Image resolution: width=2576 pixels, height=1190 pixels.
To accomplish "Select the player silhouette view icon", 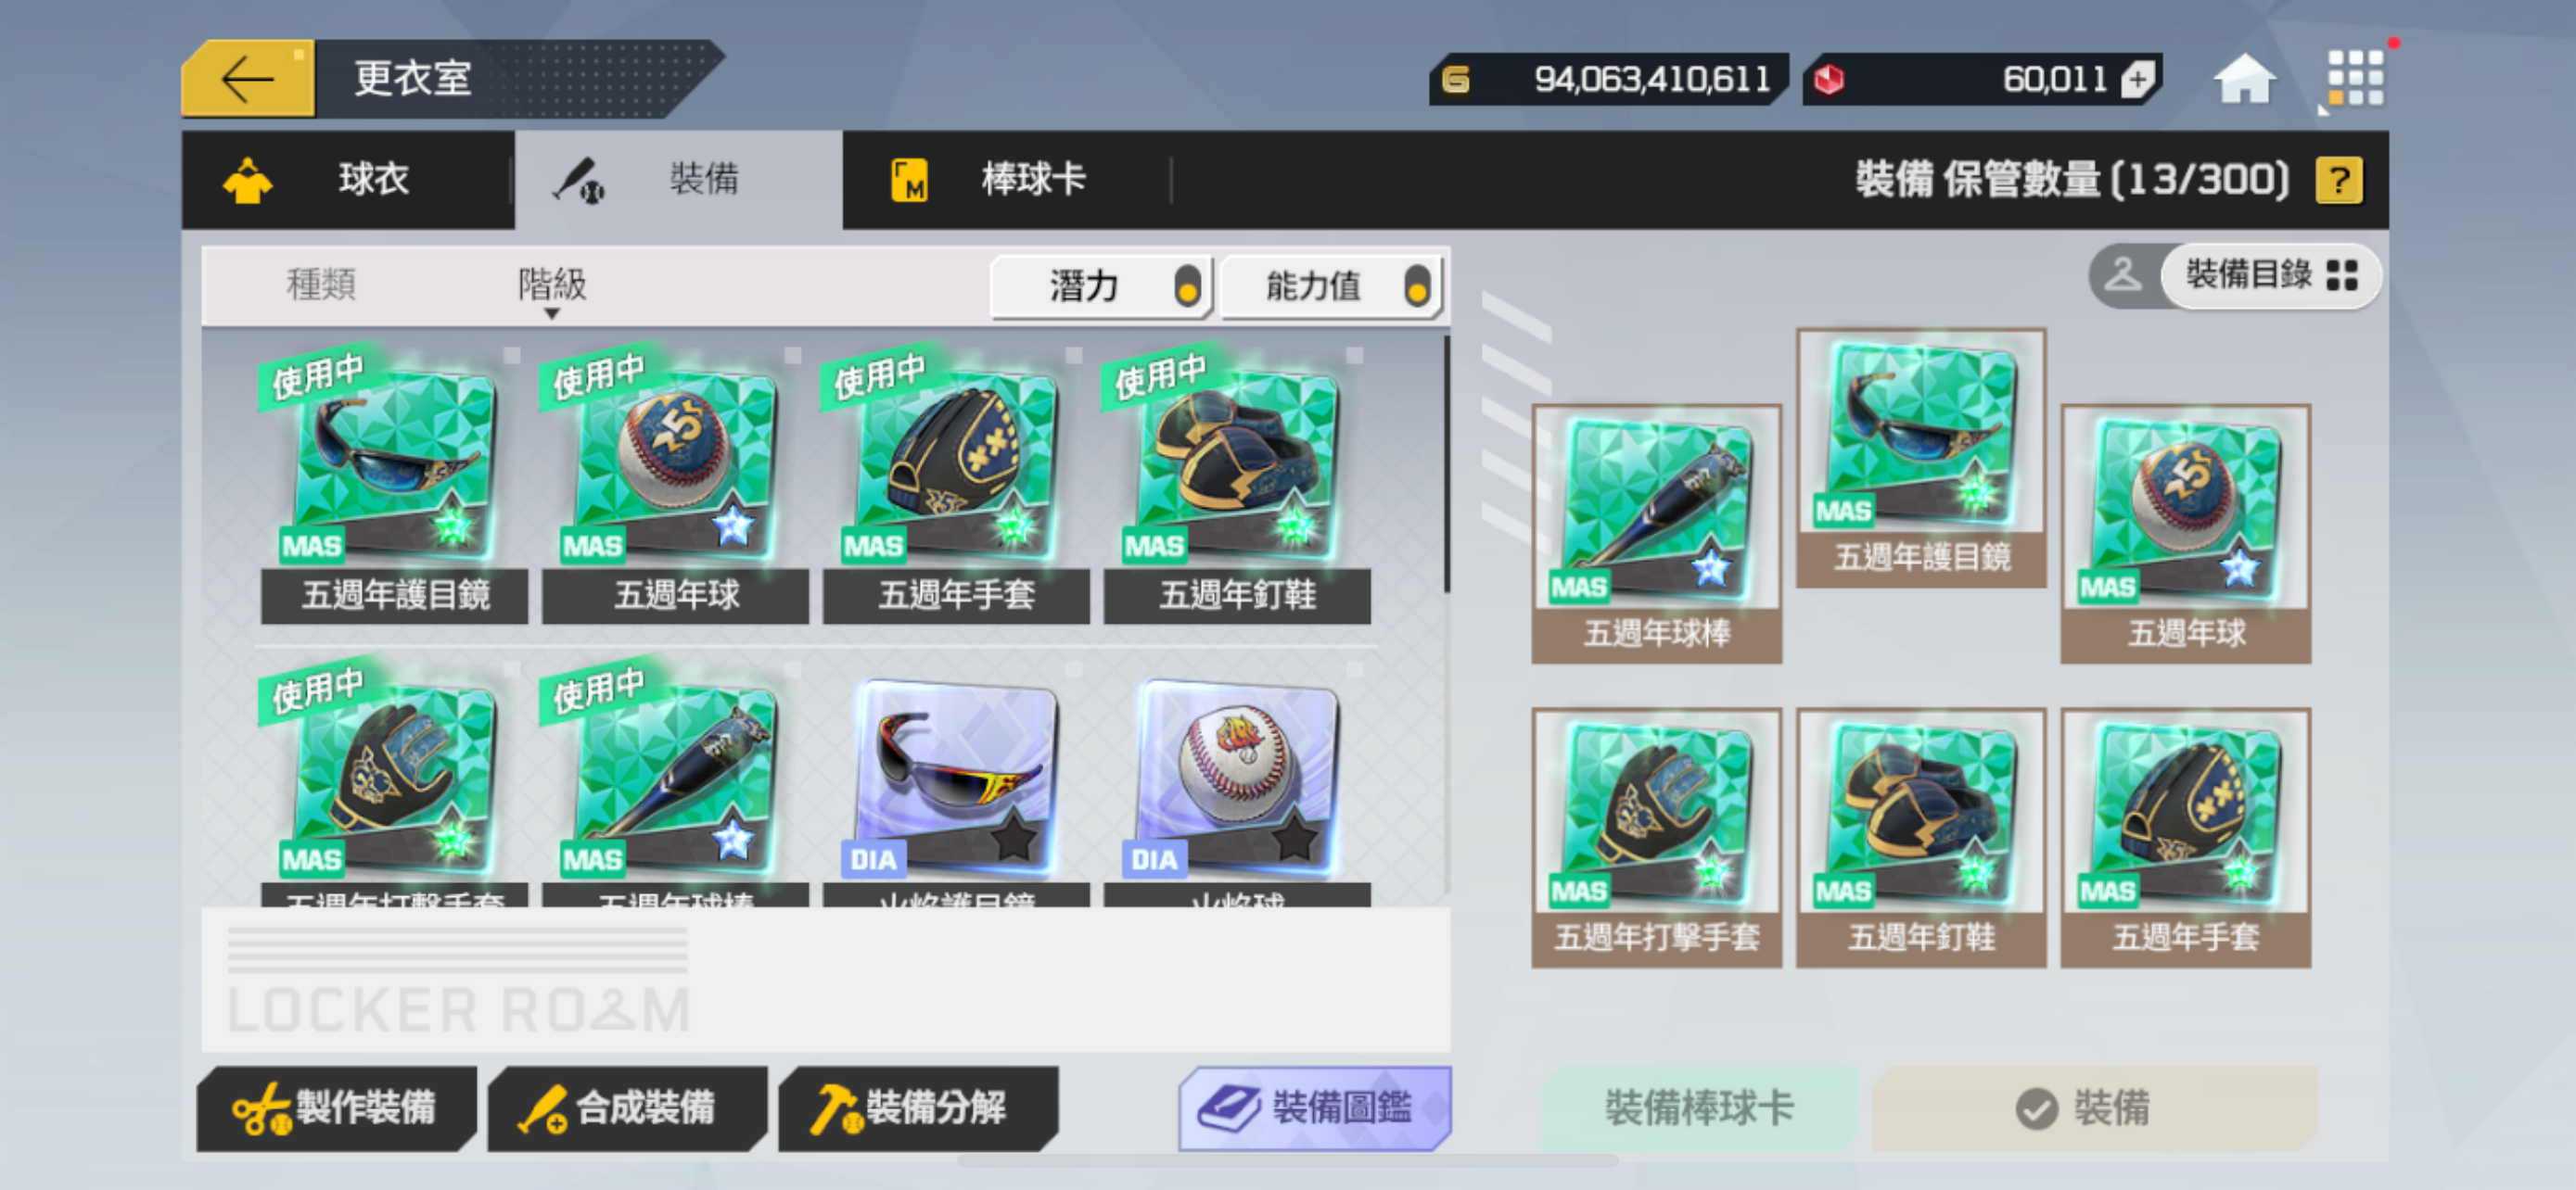I will point(2122,276).
